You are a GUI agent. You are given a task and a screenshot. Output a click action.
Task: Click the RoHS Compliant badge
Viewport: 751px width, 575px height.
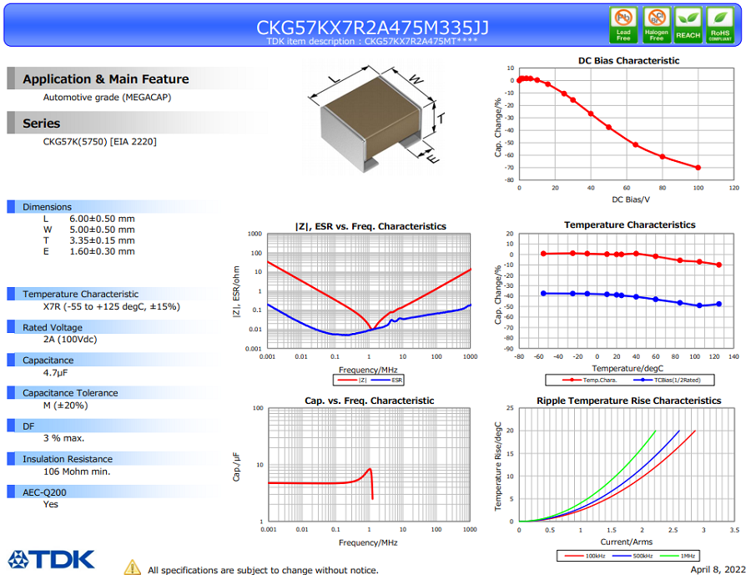point(720,25)
